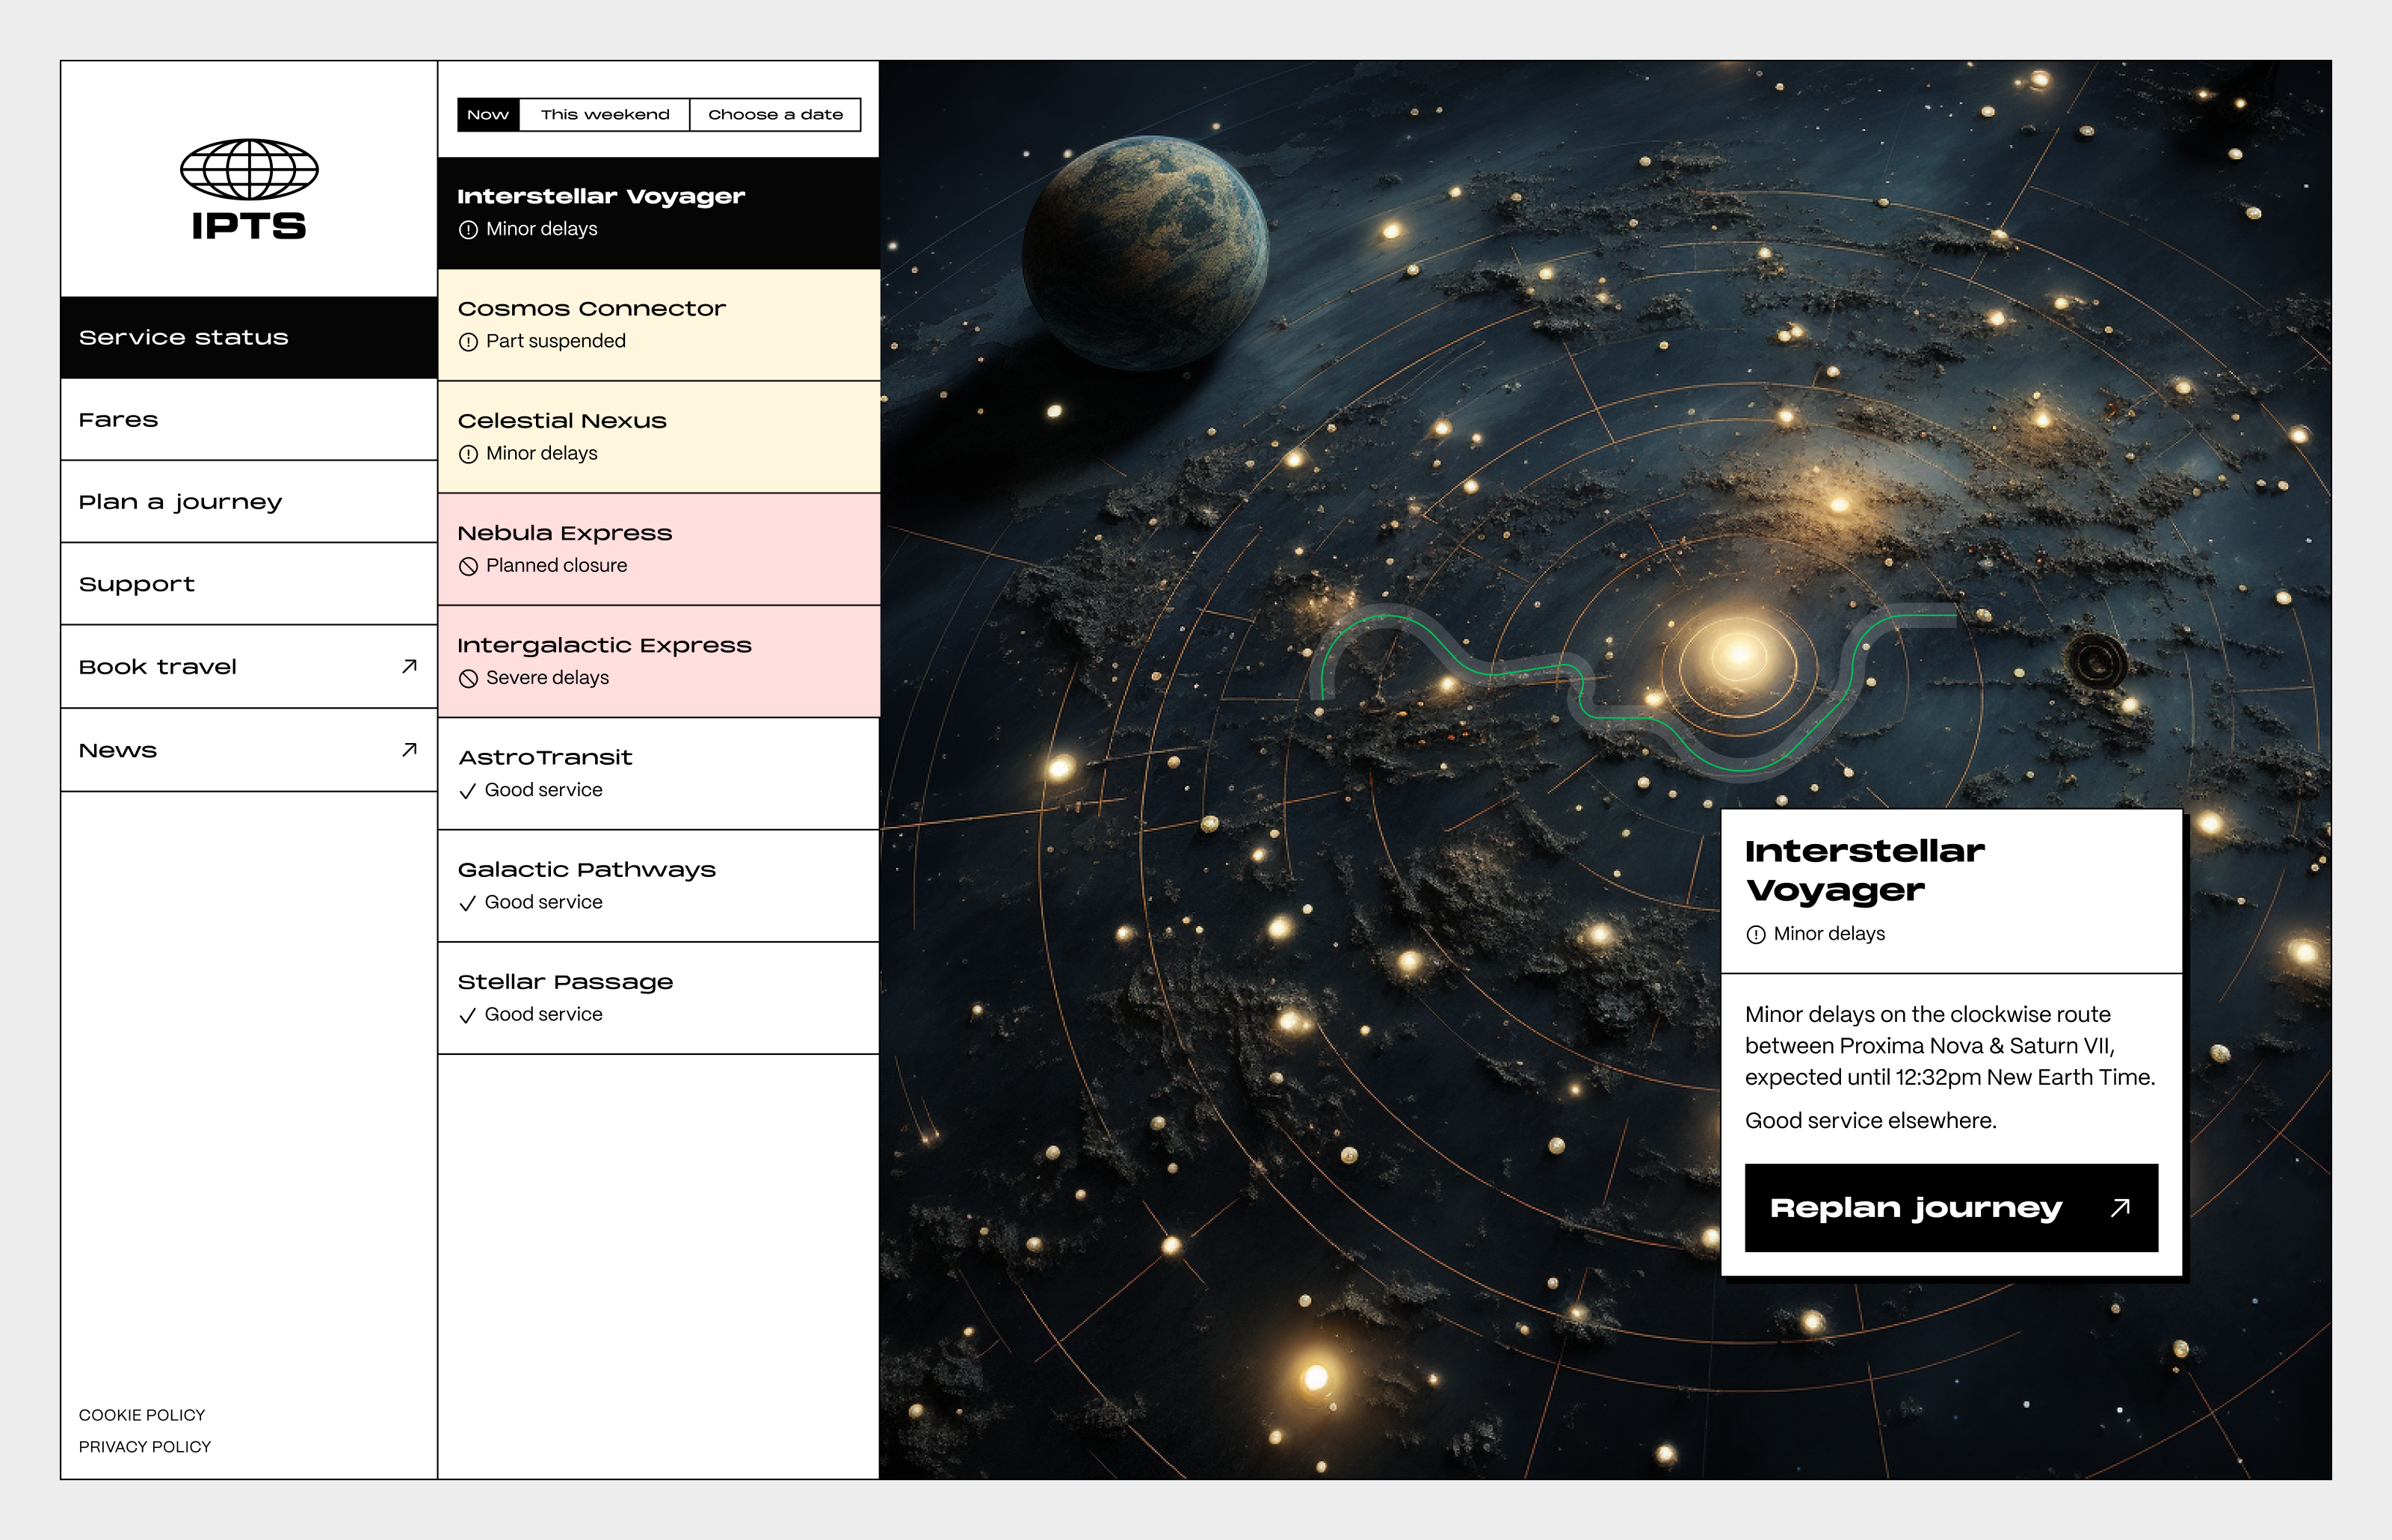Click the arrow icon beside News

tap(409, 750)
